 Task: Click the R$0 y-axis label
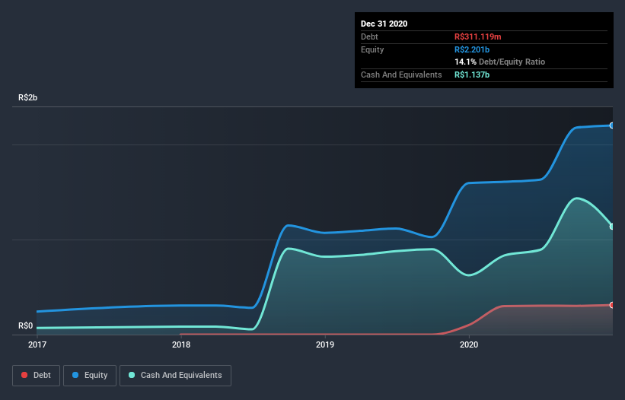click(26, 326)
